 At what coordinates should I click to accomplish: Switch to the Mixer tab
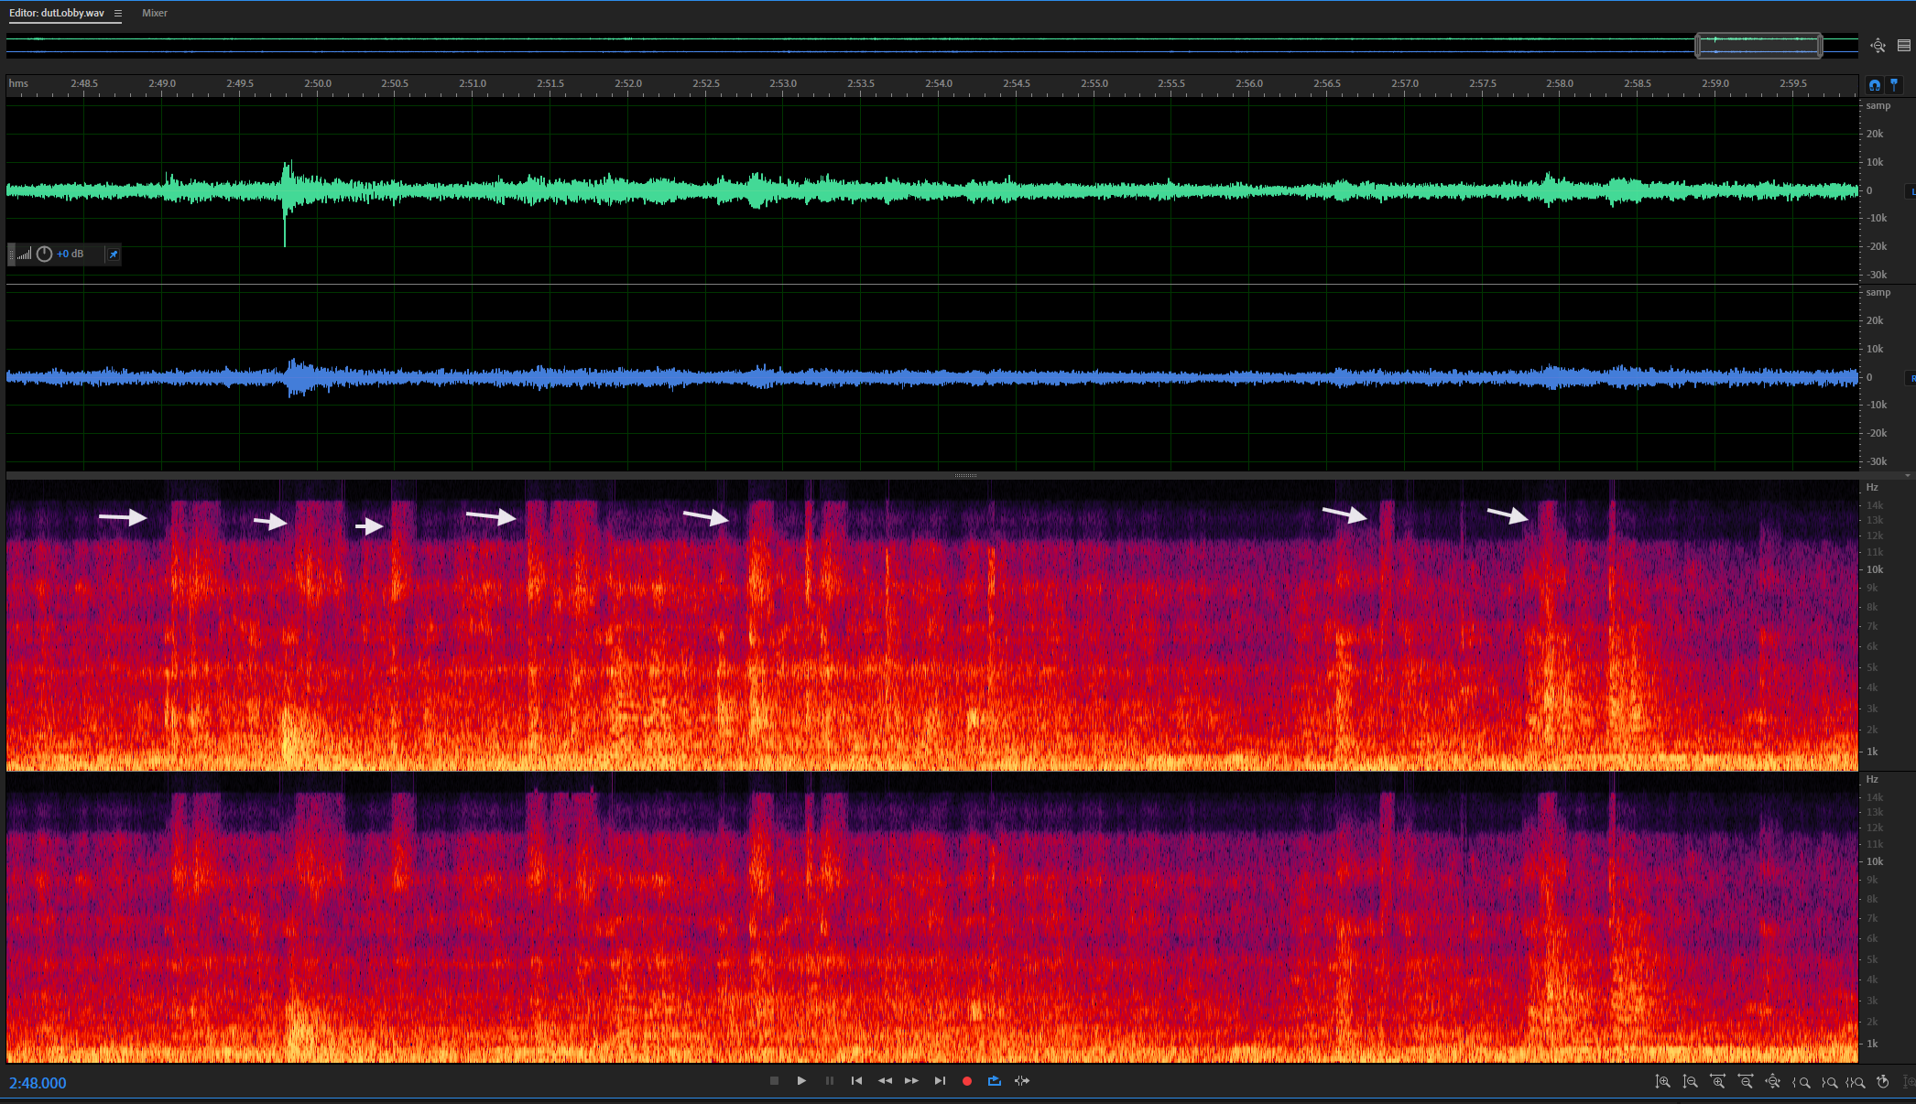(x=155, y=14)
